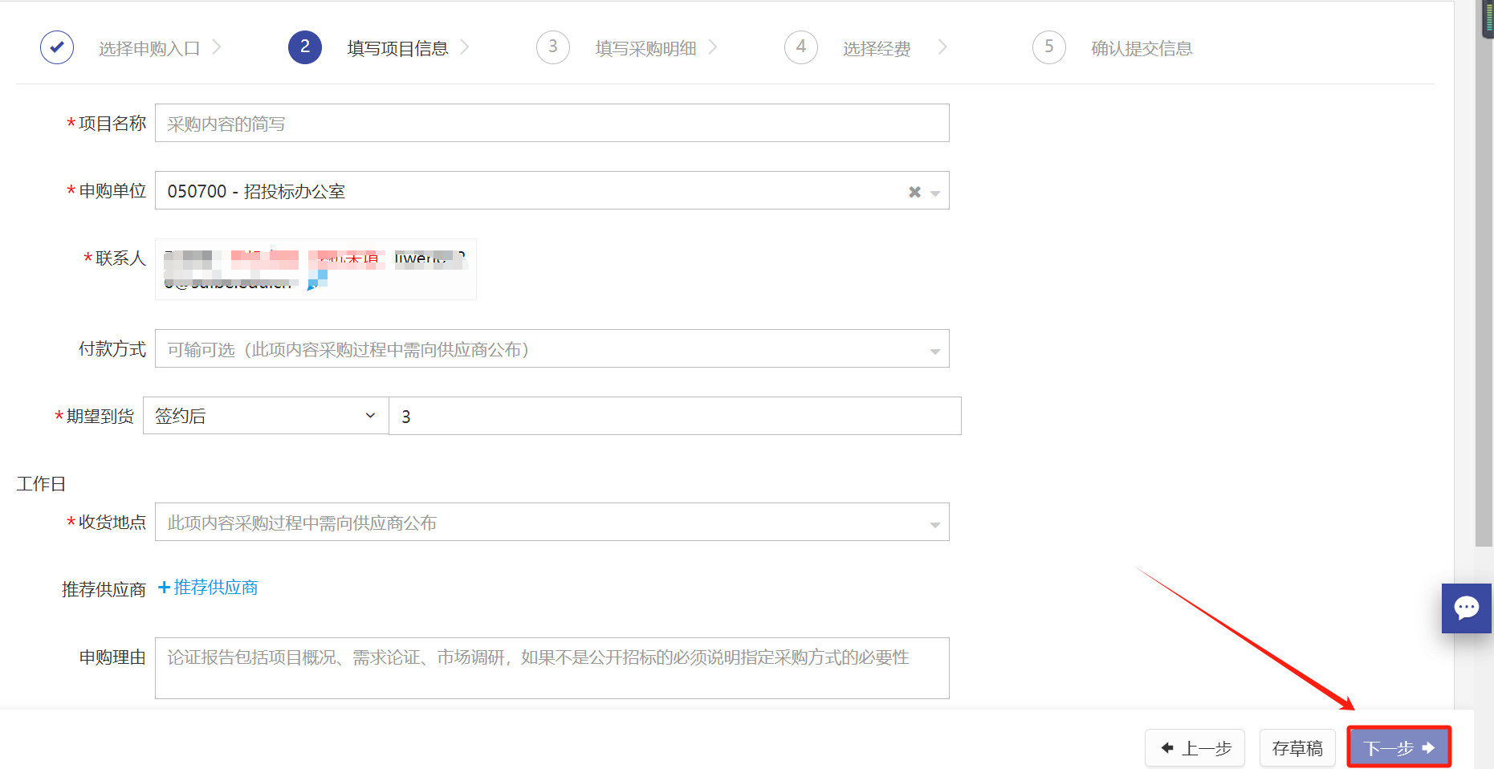Expand the 申购单位 dropdown arrow
1494x769 pixels.
(935, 193)
